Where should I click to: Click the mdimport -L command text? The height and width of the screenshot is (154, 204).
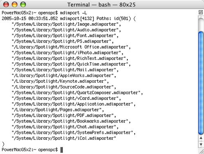[x=73, y=13]
